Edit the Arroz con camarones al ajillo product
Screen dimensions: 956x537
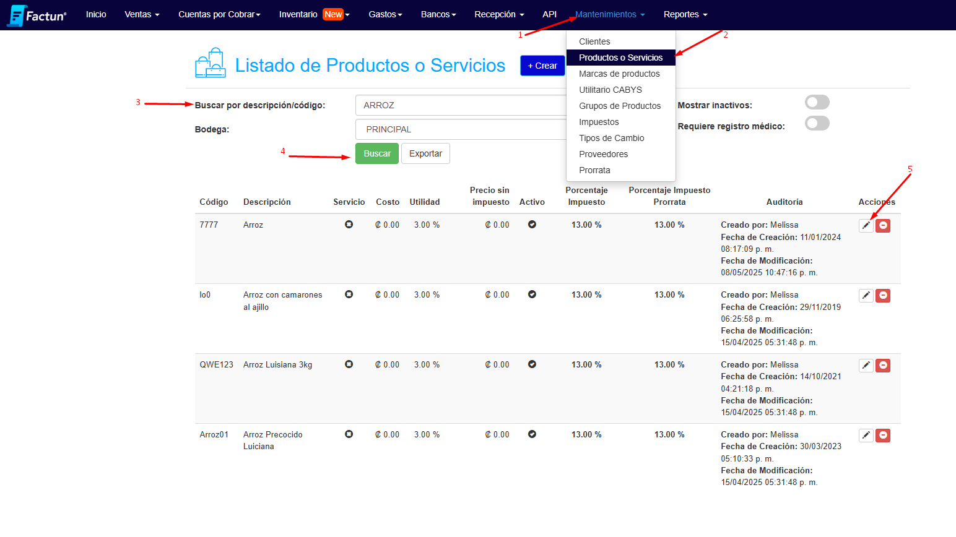[x=866, y=296]
